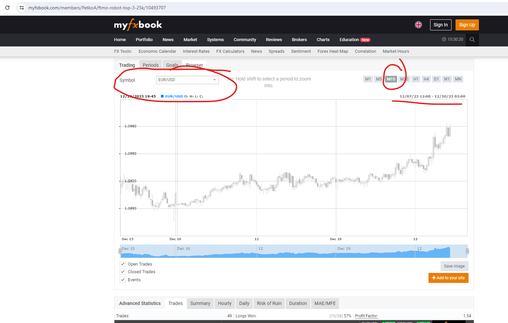
Task: Click the search magnifier icon
Action: [472, 39]
